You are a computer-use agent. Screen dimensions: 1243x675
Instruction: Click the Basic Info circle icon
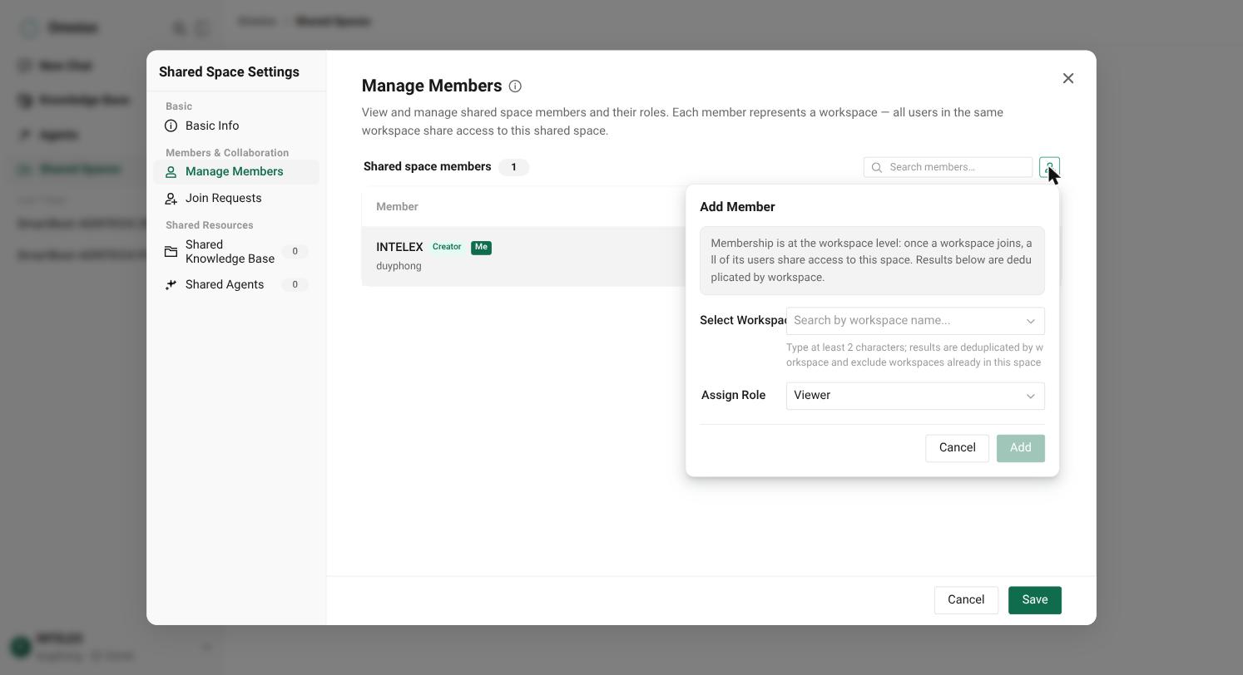(171, 126)
